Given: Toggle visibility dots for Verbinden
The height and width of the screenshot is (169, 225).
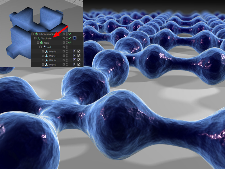Looking at the screenshot, I should coord(67,38).
